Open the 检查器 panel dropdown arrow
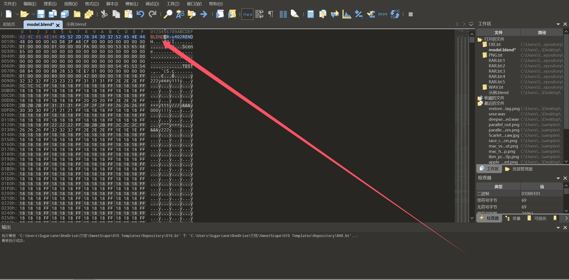 coord(559,178)
